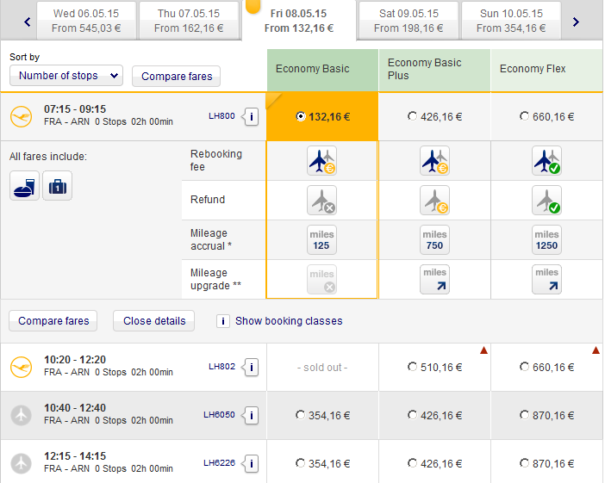Click Economy Flex rebooking fee icon

pyautogui.click(x=546, y=161)
